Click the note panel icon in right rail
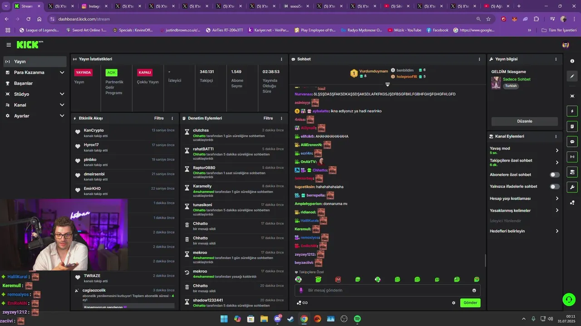The width and height of the screenshot is (581, 326). pyautogui.click(x=572, y=126)
